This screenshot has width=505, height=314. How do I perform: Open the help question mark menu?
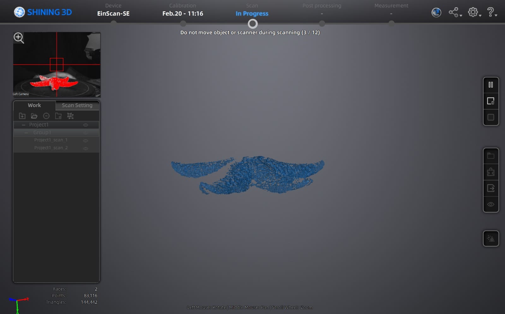[x=492, y=13]
